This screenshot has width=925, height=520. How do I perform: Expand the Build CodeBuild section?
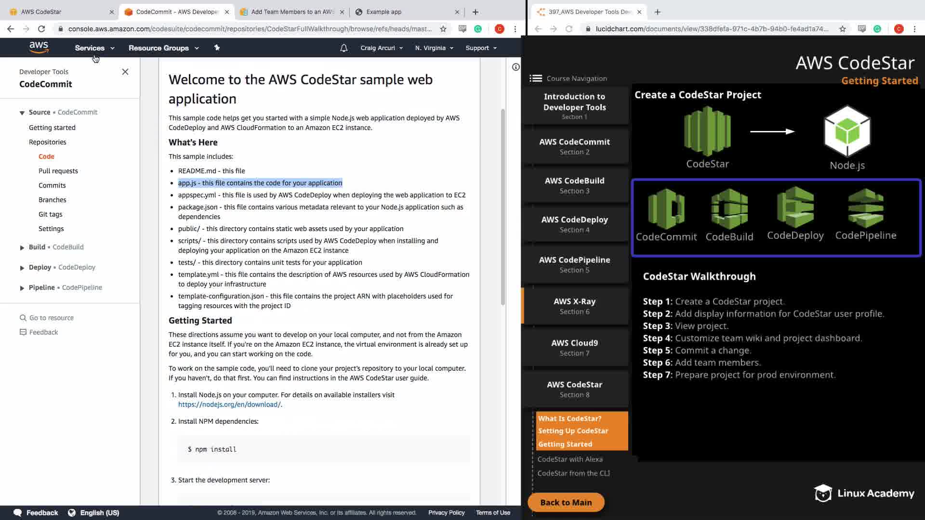point(22,247)
